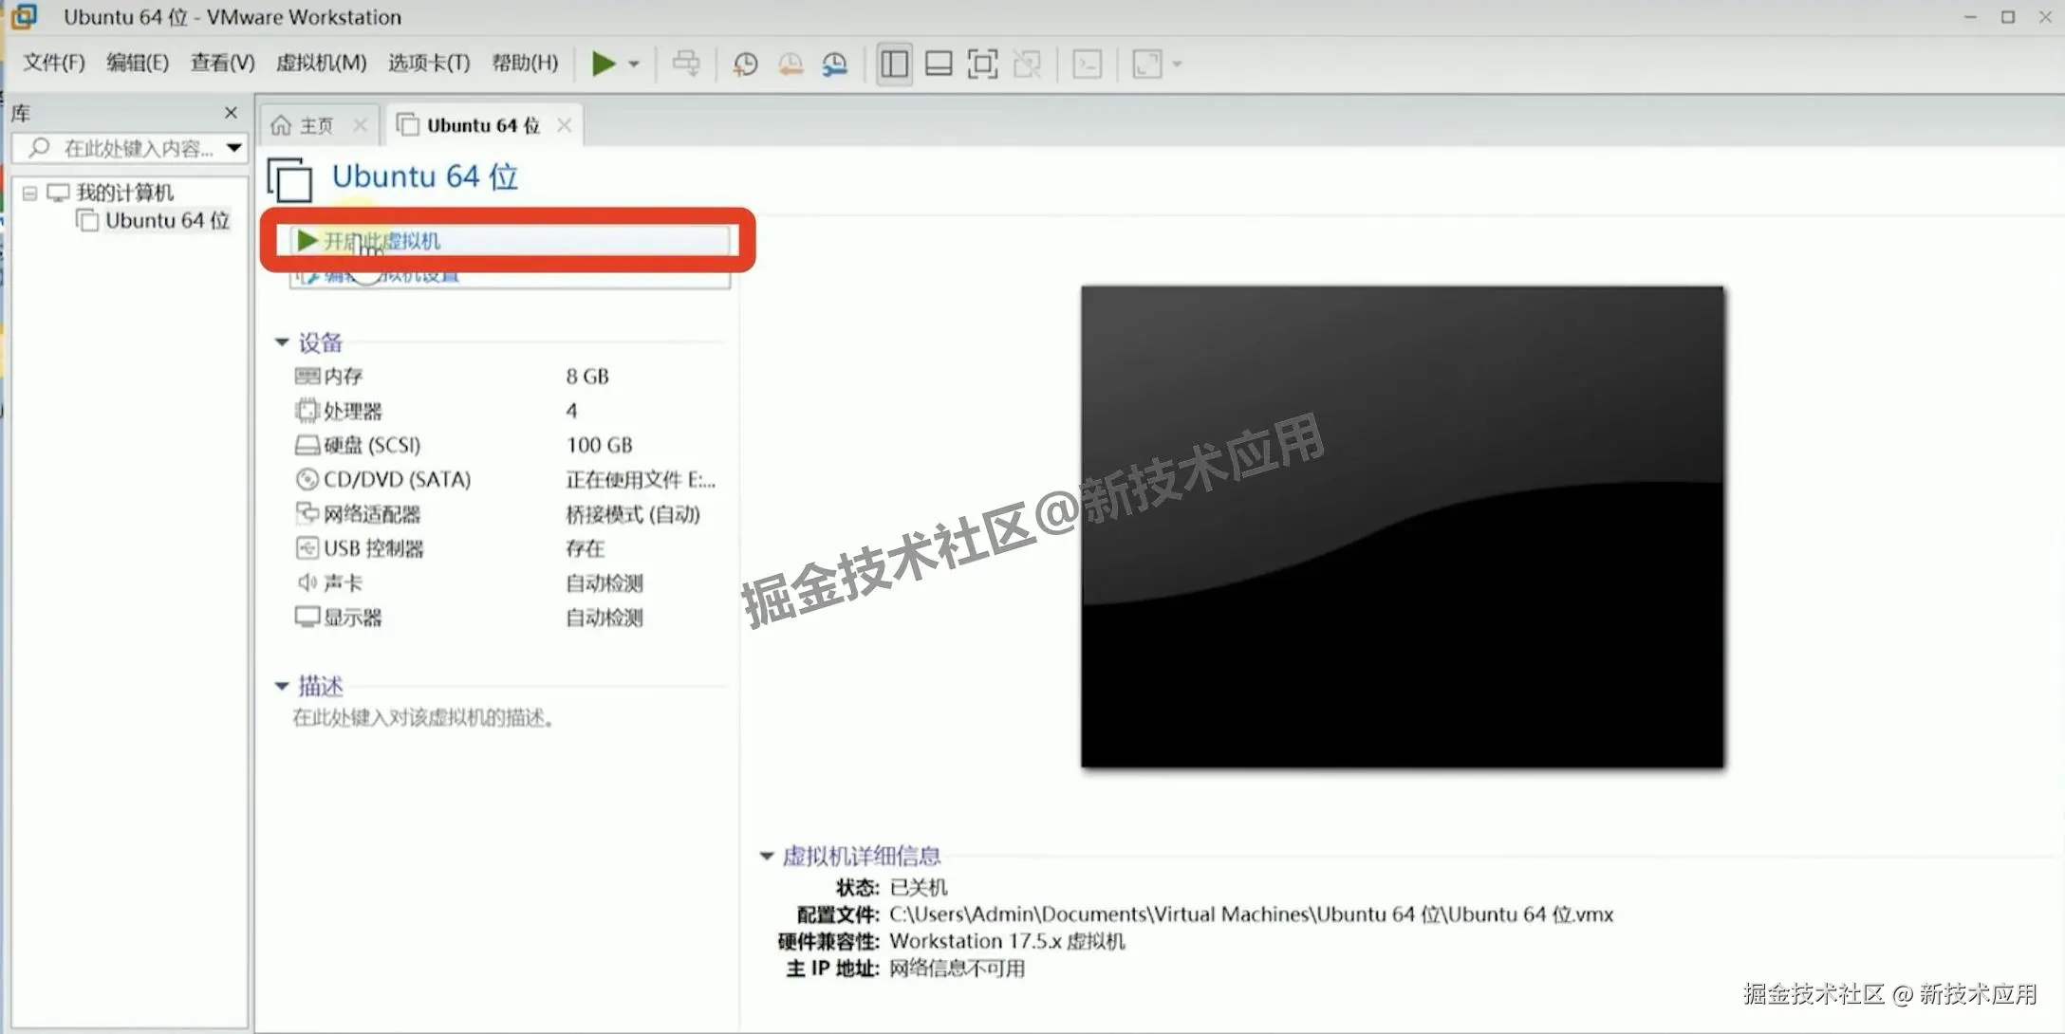This screenshot has height=1034, width=2065.
Task: Click the send Ctrl+Alt+Del icon
Action: coord(687,63)
